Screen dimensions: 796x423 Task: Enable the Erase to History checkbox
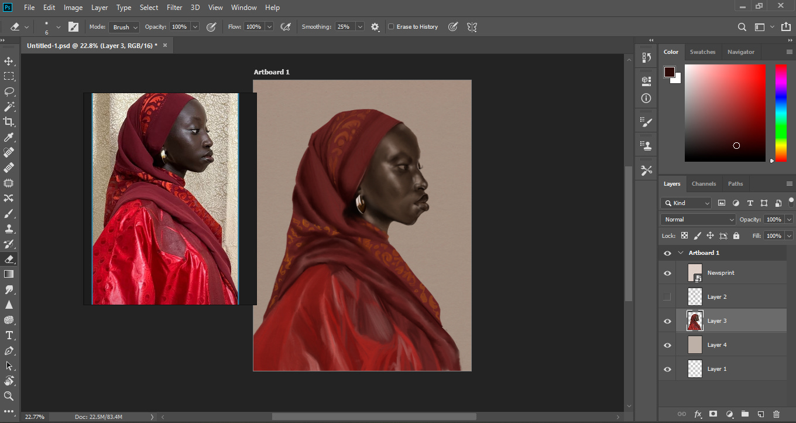tap(391, 27)
